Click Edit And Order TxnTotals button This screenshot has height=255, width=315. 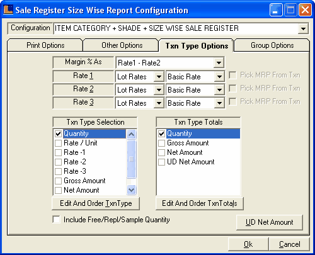[x=200, y=203]
